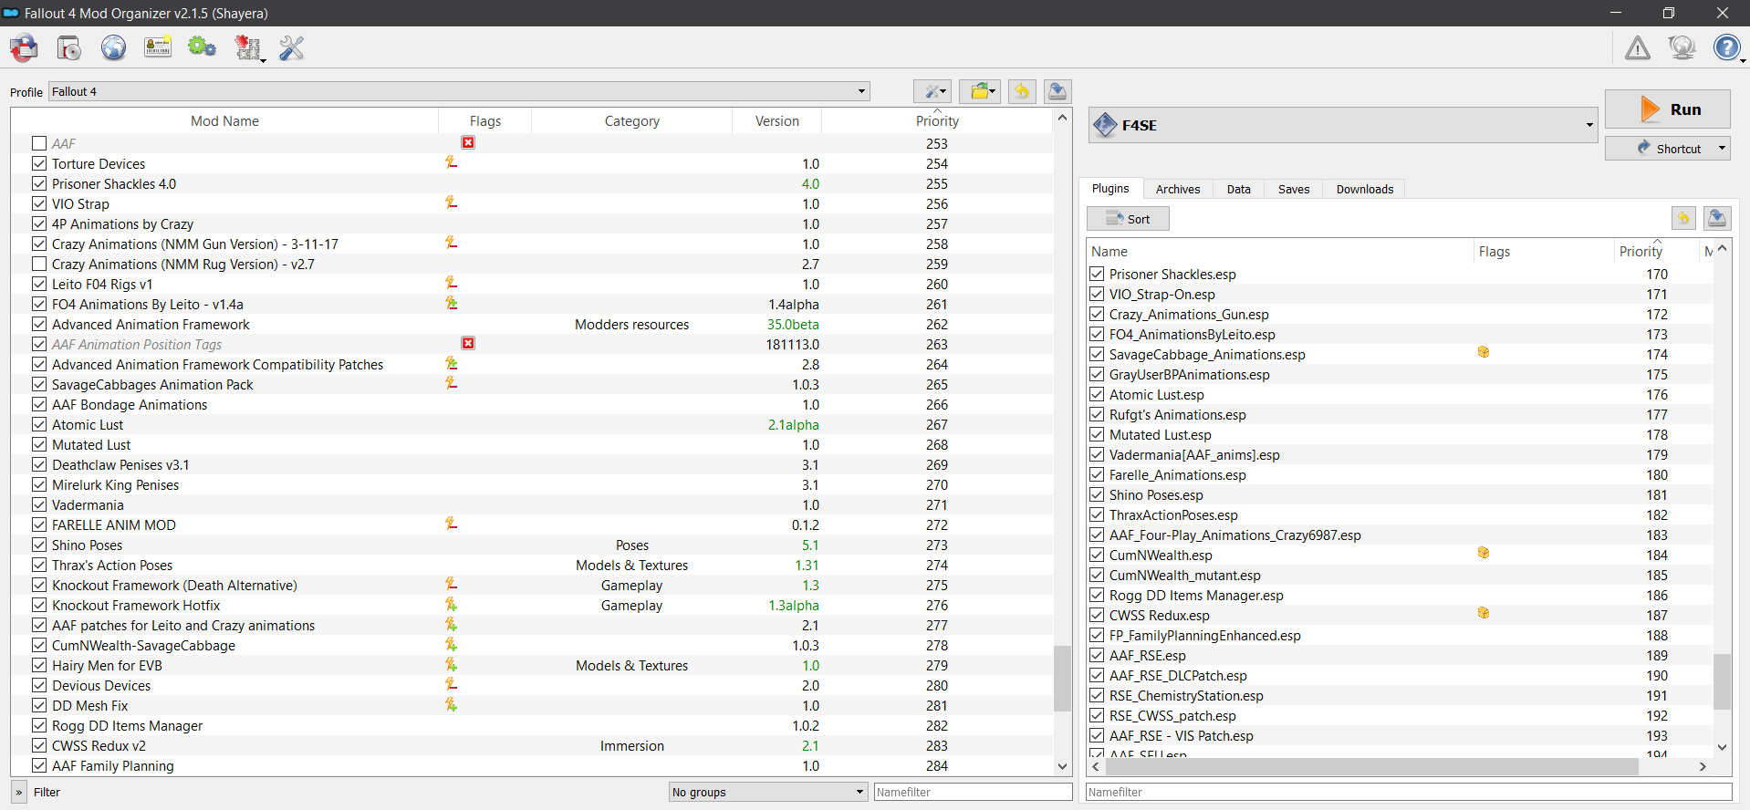Screen dimensions: 1750x810
Task: Click create backup icon above mod list
Action: tap(1057, 91)
